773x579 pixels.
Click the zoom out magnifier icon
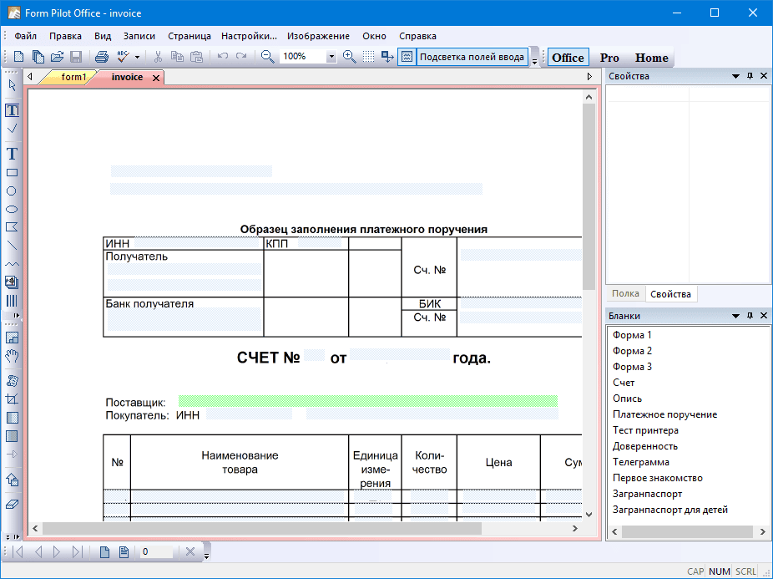268,57
